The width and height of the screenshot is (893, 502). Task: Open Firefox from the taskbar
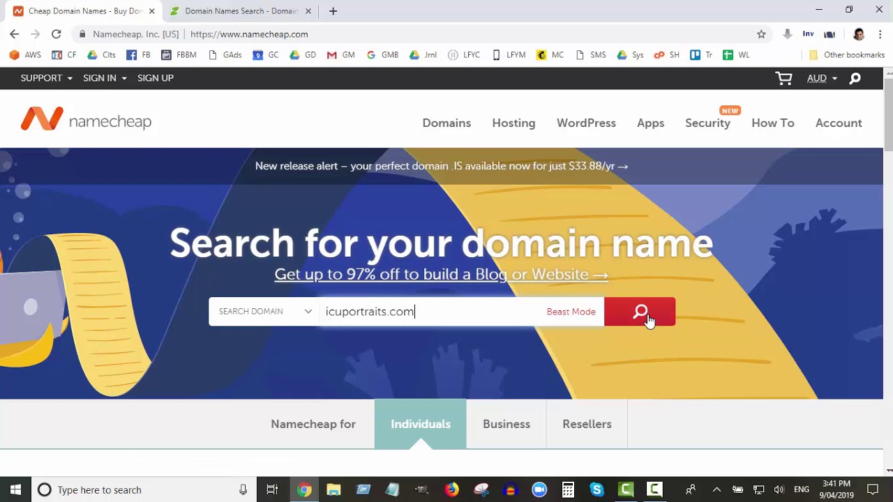[451, 489]
